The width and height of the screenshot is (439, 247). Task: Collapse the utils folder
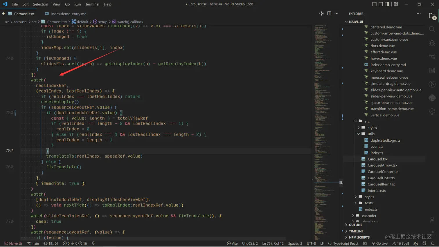click(x=359, y=134)
